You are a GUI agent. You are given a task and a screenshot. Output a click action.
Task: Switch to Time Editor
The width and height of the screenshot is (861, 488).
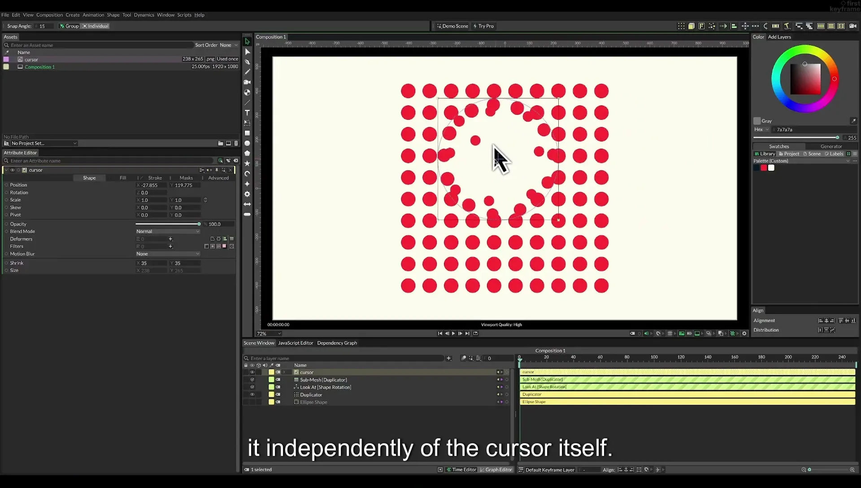click(x=461, y=470)
